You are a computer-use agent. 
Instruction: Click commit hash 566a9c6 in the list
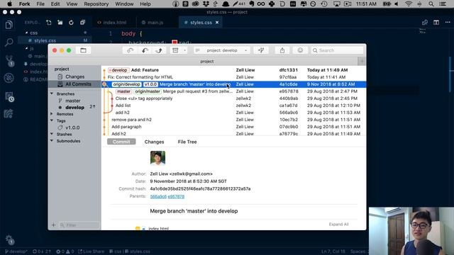click(289, 113)
